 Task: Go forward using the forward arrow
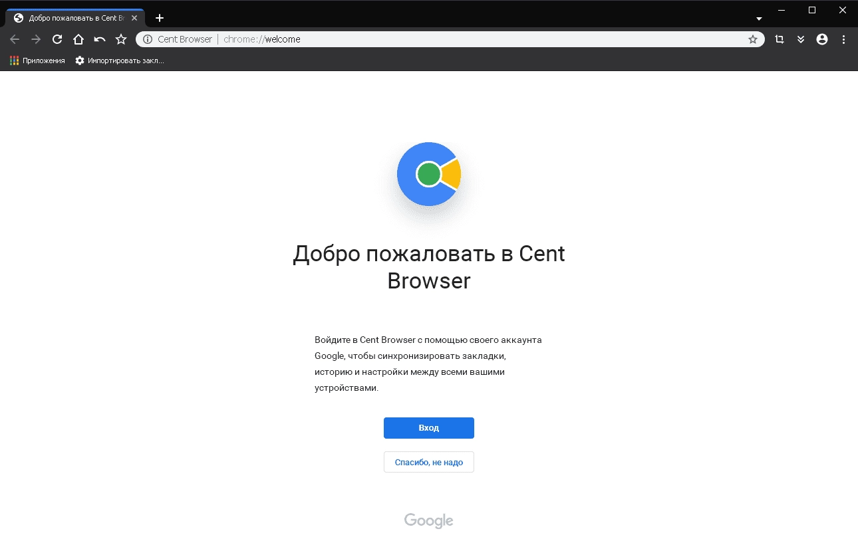click(x=36, y=39)
